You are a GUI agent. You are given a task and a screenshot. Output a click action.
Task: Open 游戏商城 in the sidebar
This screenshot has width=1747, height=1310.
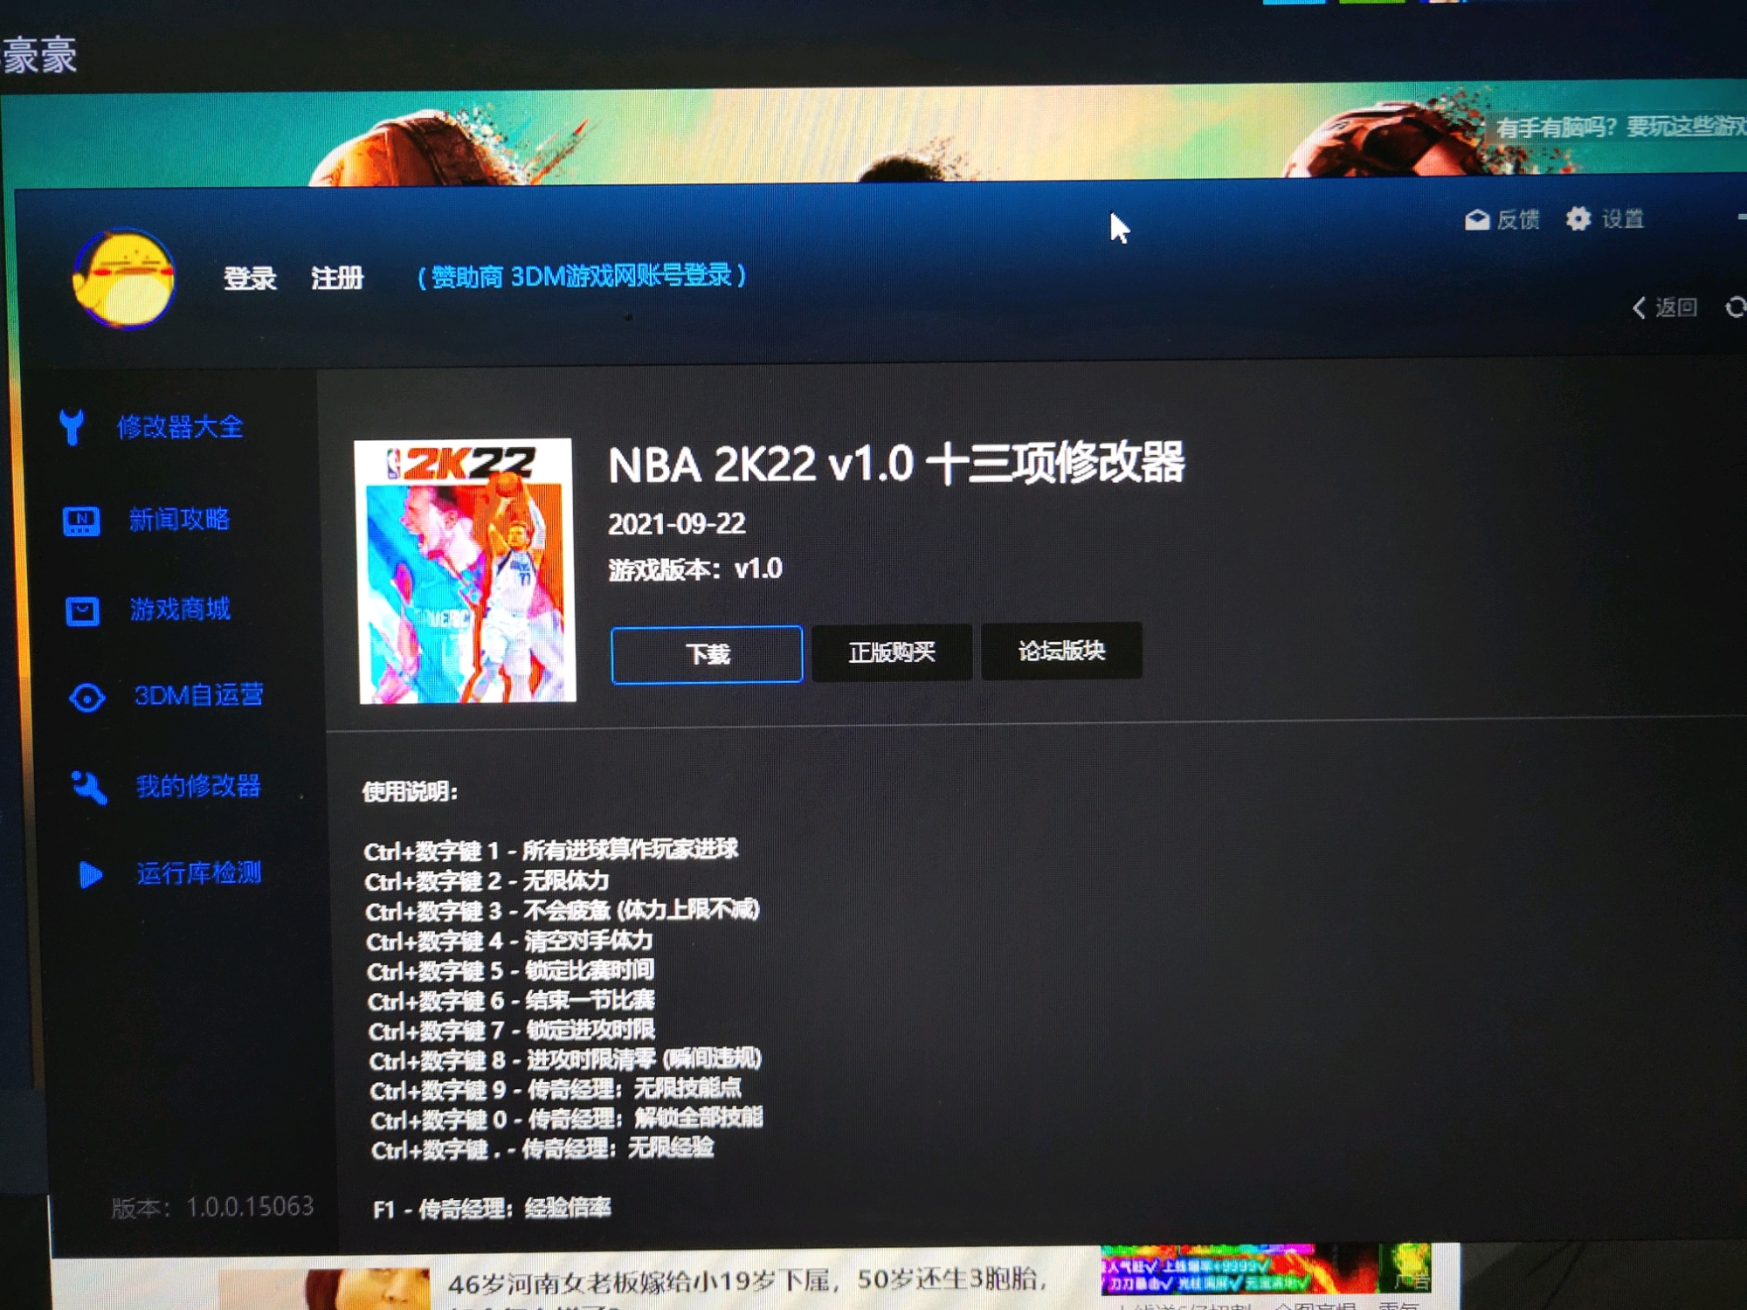(180, 609)
